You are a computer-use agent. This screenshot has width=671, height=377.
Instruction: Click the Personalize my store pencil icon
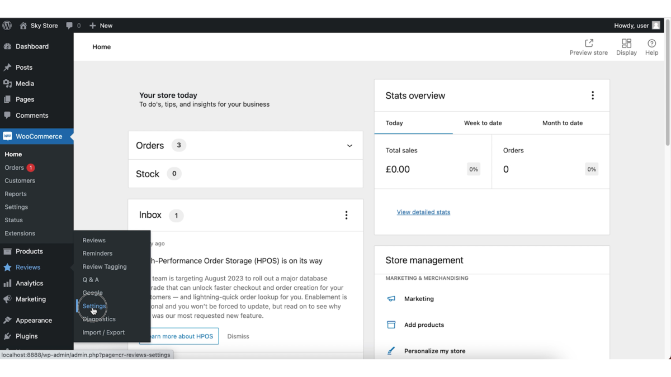click(x=391, y=351)
